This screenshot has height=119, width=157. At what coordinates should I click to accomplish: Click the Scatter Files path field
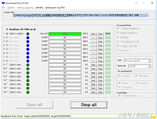[x=81, y=15]
